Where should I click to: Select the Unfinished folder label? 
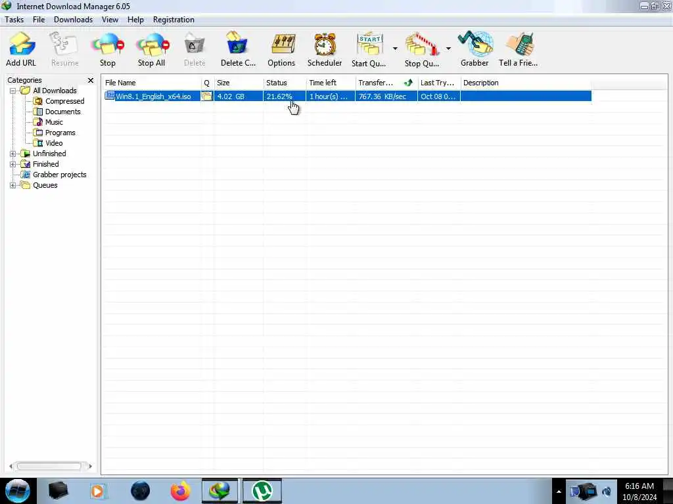pyautogui.click(x=49, y=154)
